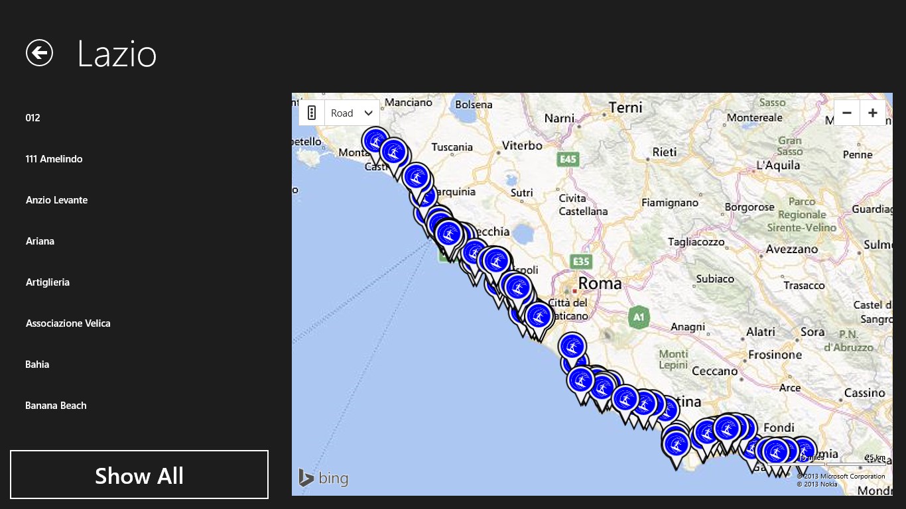Viewport: 906px width, 509px height.
Task: Toggle the map traffic light icon
Action: coord(312,113)
